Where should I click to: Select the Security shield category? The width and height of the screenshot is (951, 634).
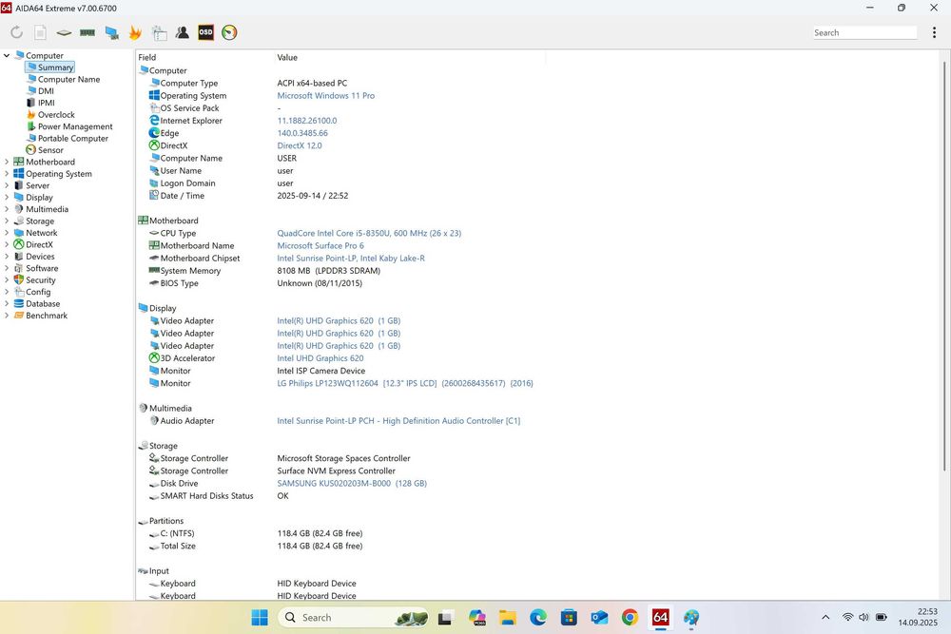point(19,280)
